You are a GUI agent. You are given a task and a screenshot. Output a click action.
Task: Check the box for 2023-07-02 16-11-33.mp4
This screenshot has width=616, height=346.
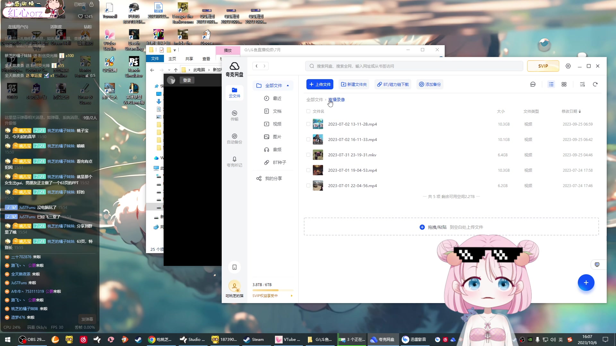click(308, 139)
